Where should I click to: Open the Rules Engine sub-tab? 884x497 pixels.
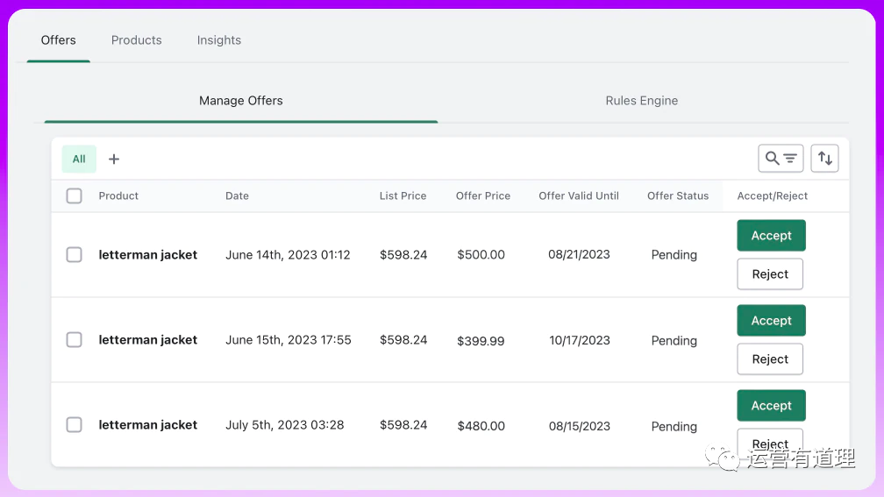tap(642, 100)
